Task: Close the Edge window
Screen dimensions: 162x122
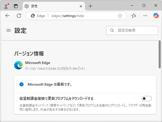Action: click(x=156, y=6)
